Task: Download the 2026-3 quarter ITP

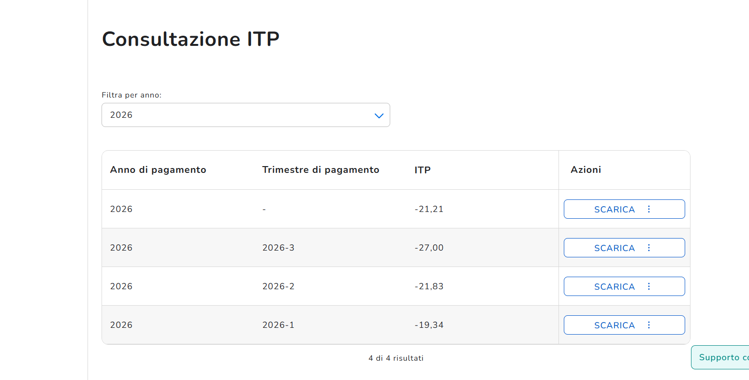Action: pos(614,248)
